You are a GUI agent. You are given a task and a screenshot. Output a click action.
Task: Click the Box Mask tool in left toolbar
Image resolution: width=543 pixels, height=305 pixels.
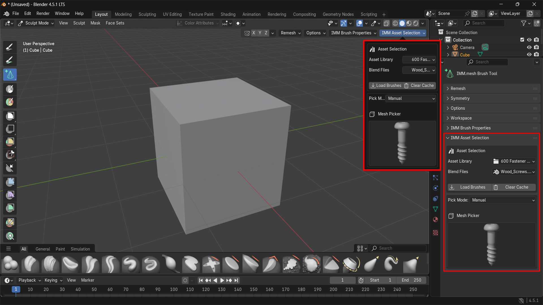(x=10, y=116)
